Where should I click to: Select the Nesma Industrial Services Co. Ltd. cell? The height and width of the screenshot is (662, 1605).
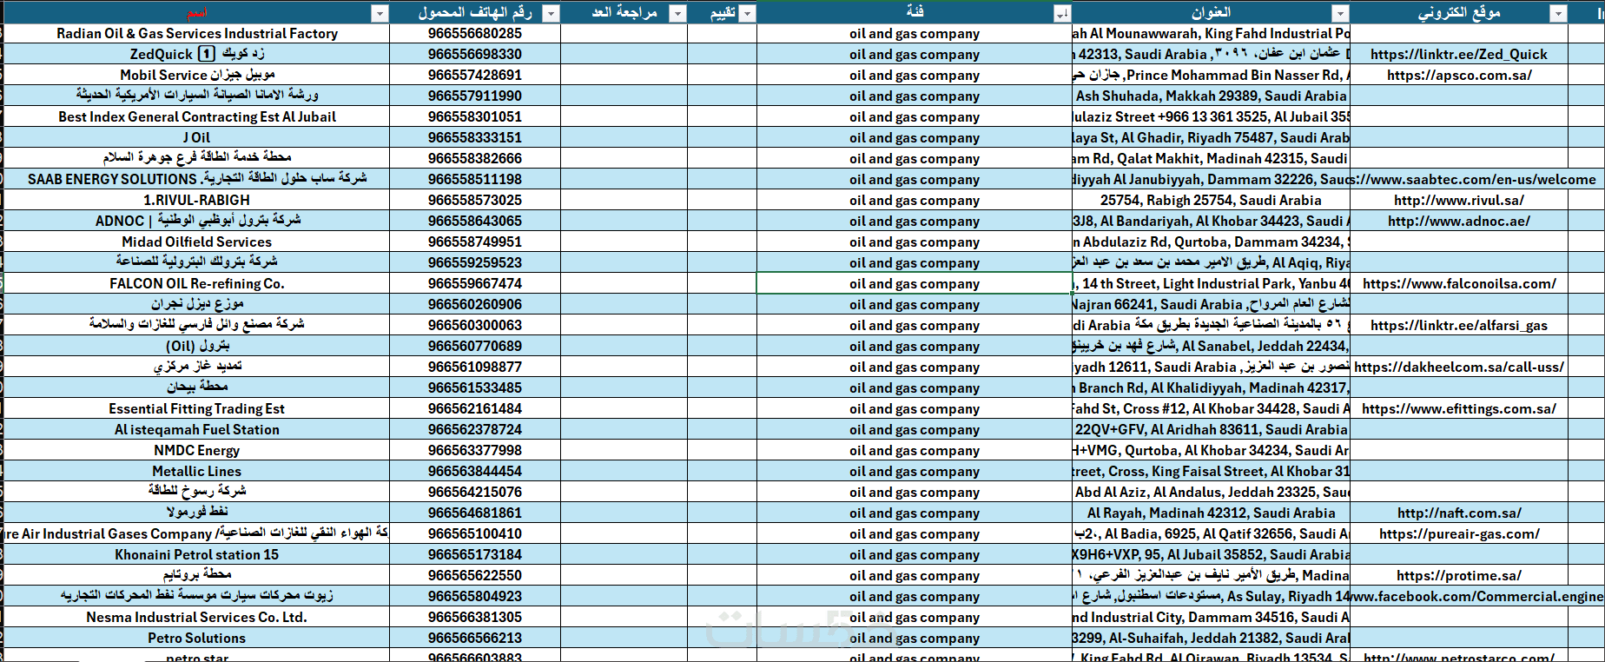coord(197,617)
